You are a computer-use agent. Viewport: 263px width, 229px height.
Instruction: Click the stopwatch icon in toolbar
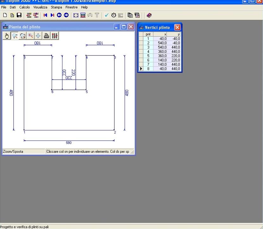point(113,15)
